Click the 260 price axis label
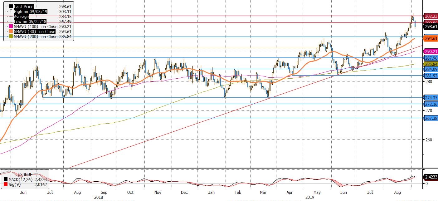Image resolution: width=438 pixels, height=201 pixels. [x=429, y=140]
